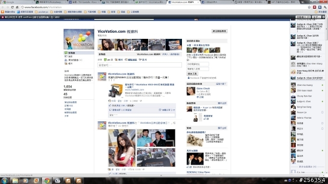
Task: Click the LastPass bar autofill button
Action: pos(303,17)
